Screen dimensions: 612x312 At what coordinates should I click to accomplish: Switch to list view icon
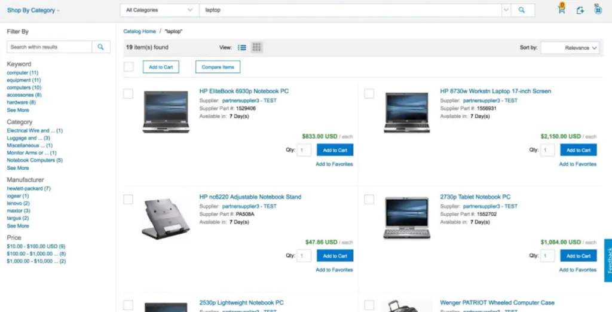(x=242, y=48)
